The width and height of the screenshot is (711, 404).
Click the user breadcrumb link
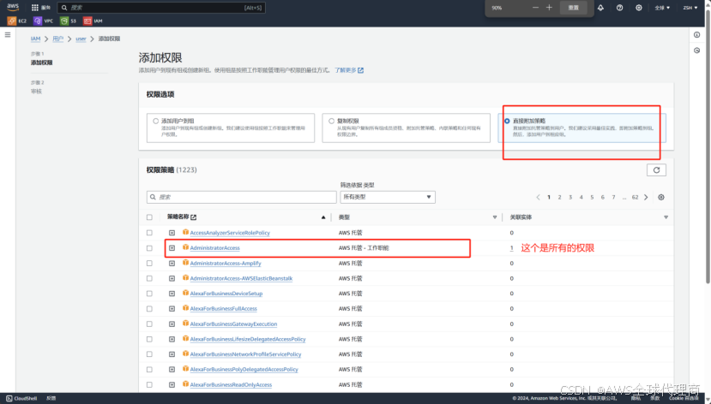(81, 39)
